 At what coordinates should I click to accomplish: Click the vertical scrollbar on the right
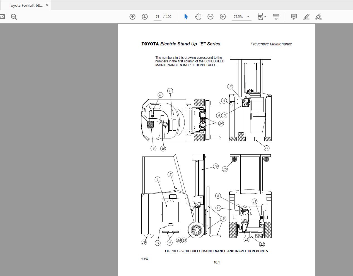click(x=351, y=111)
